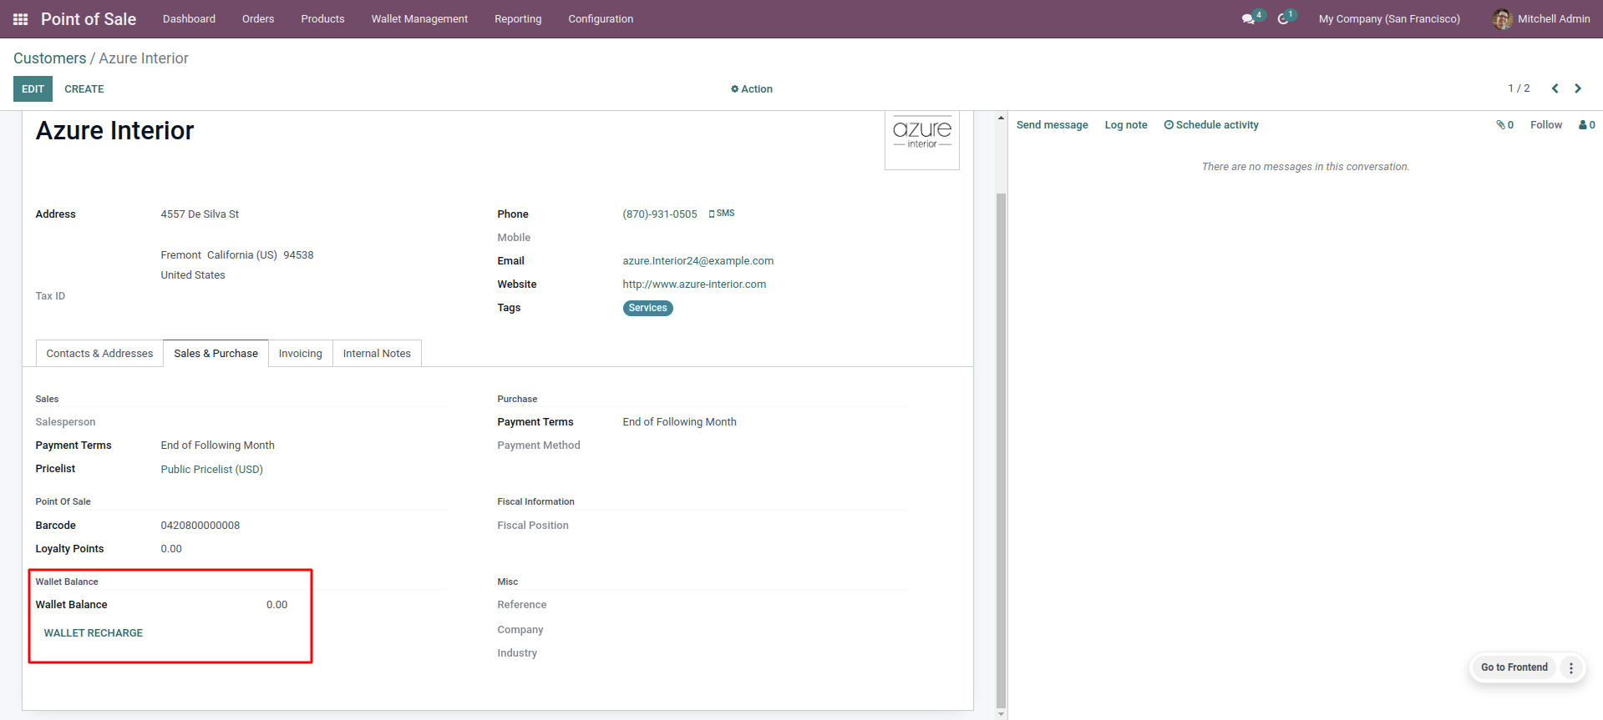
Task: Click the Point of Sale app title
Action: click(89, 19)
